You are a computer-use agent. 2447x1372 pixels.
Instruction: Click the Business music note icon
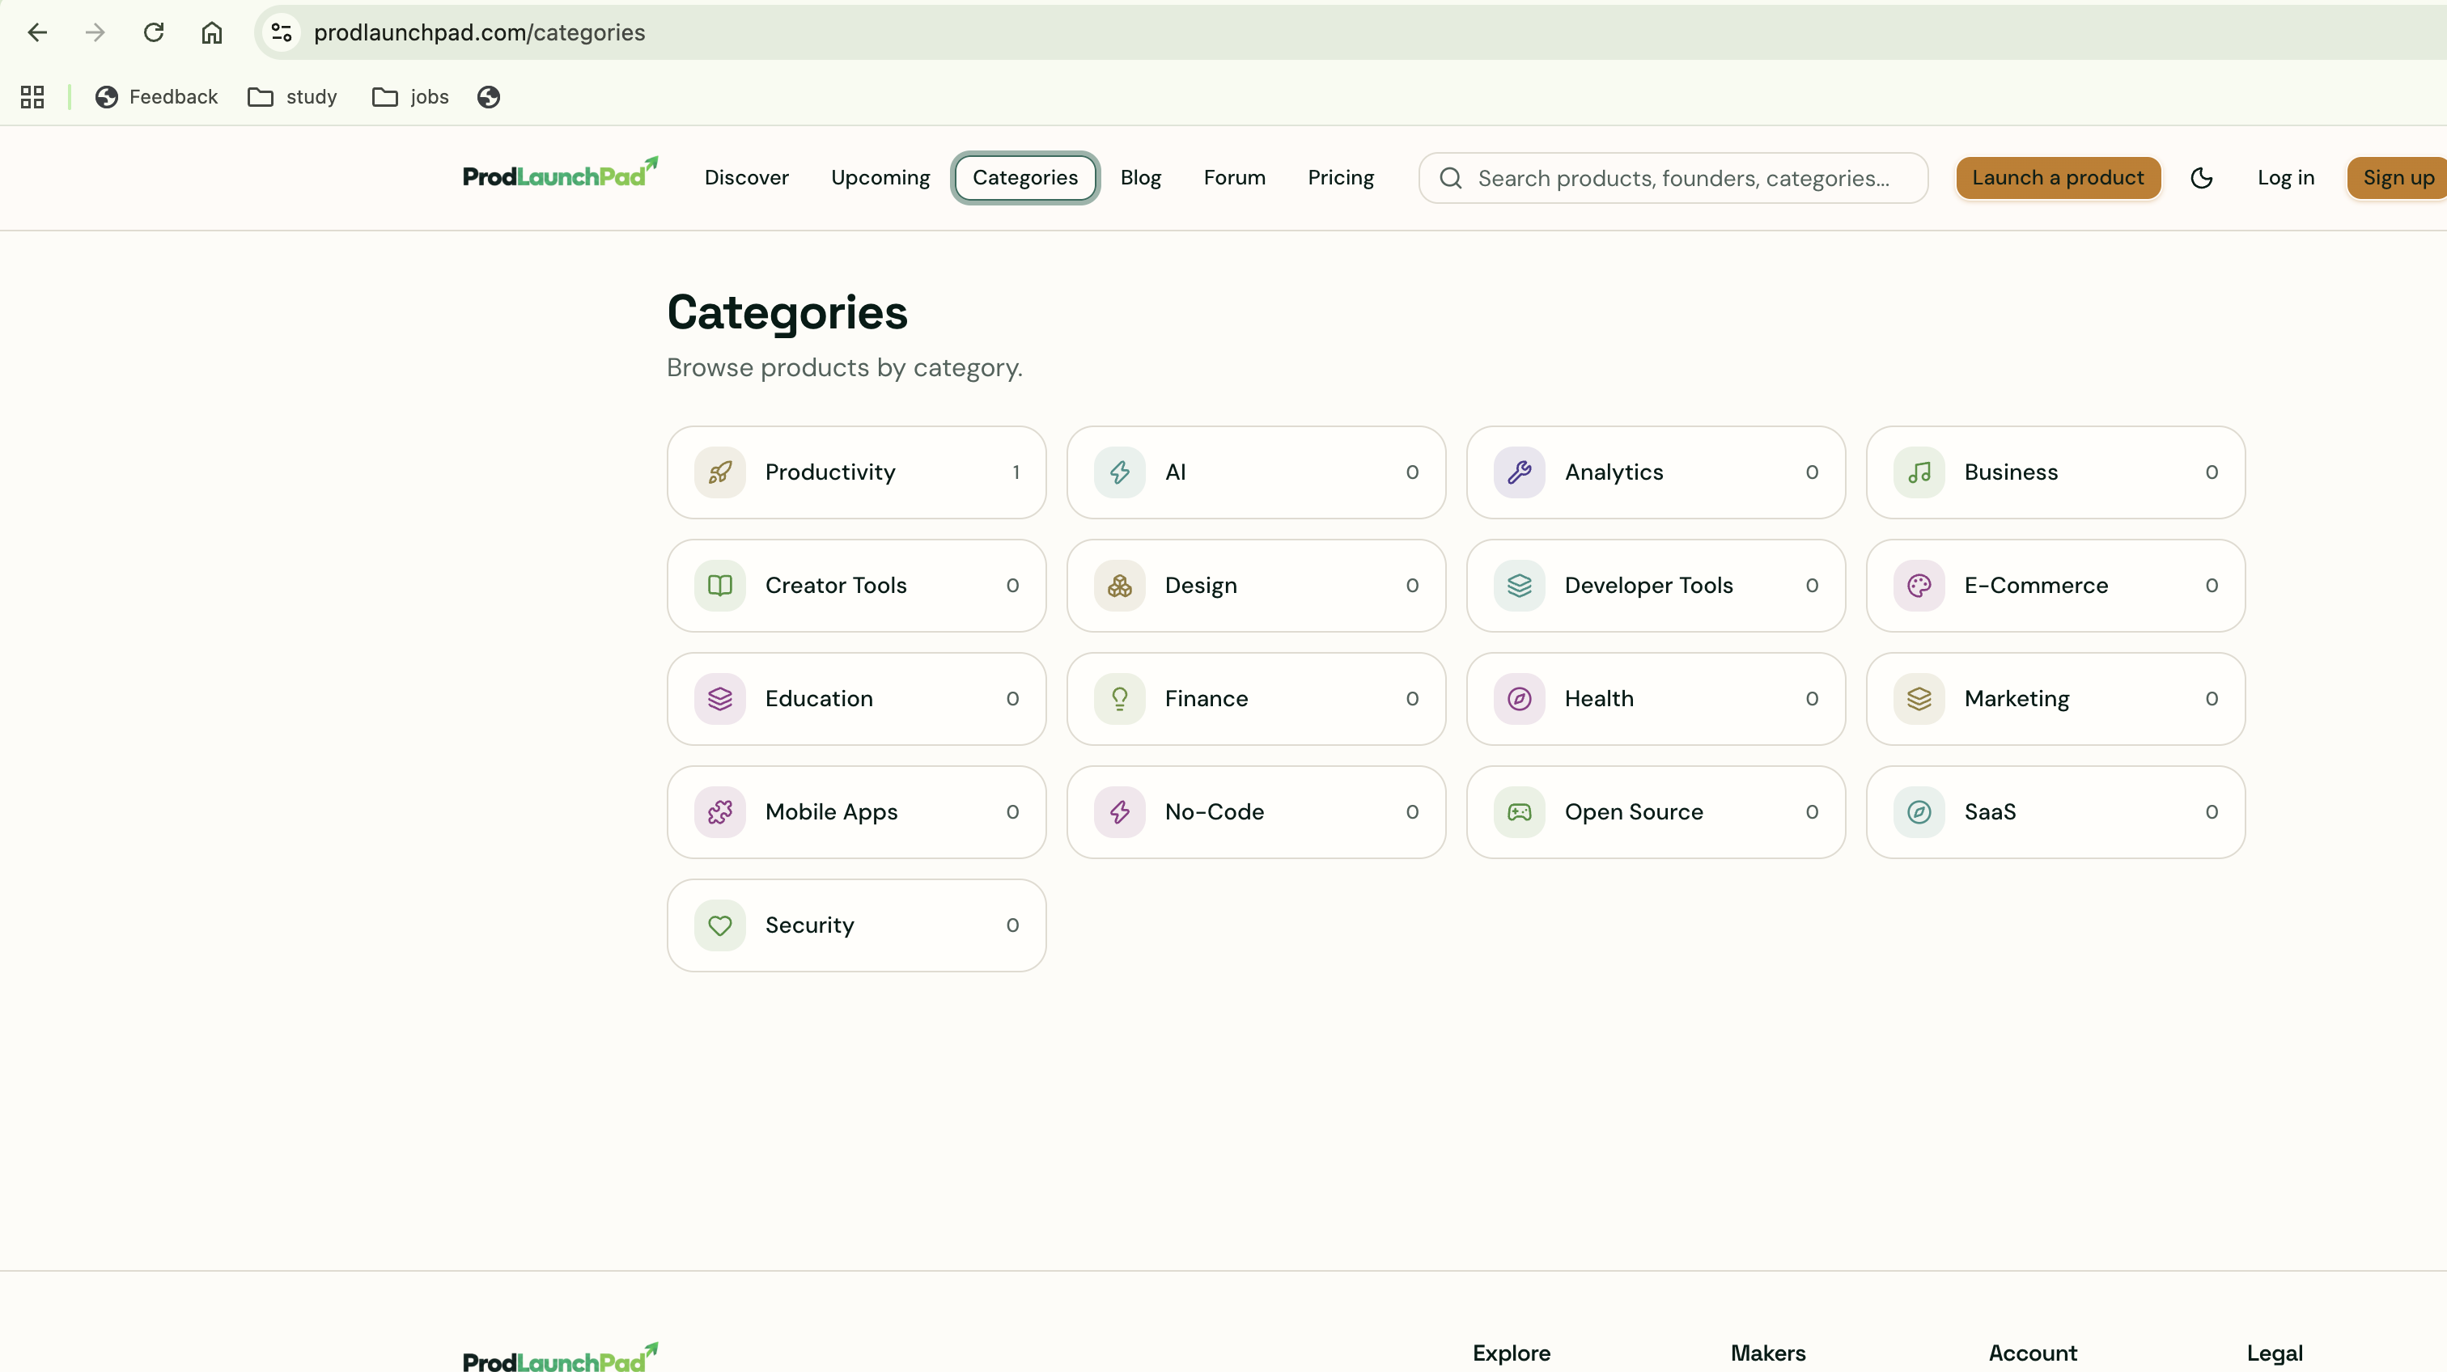coord(1919,472)
